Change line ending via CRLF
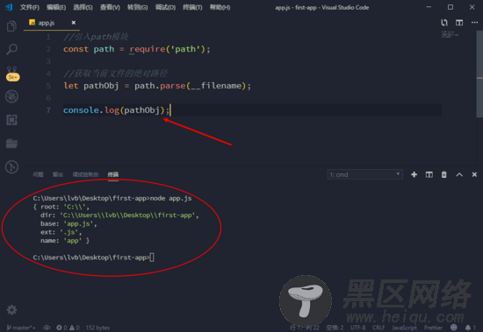Screen dimensions: 483x332 [x=378, y=328]
